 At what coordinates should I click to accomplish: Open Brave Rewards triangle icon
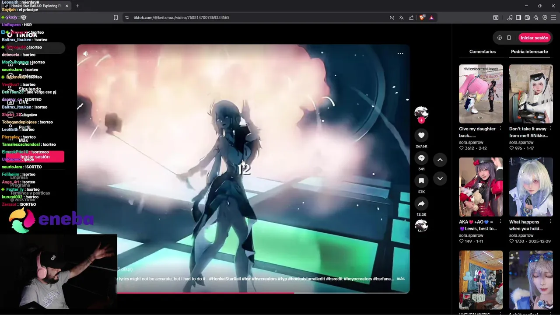coord(431,17)
